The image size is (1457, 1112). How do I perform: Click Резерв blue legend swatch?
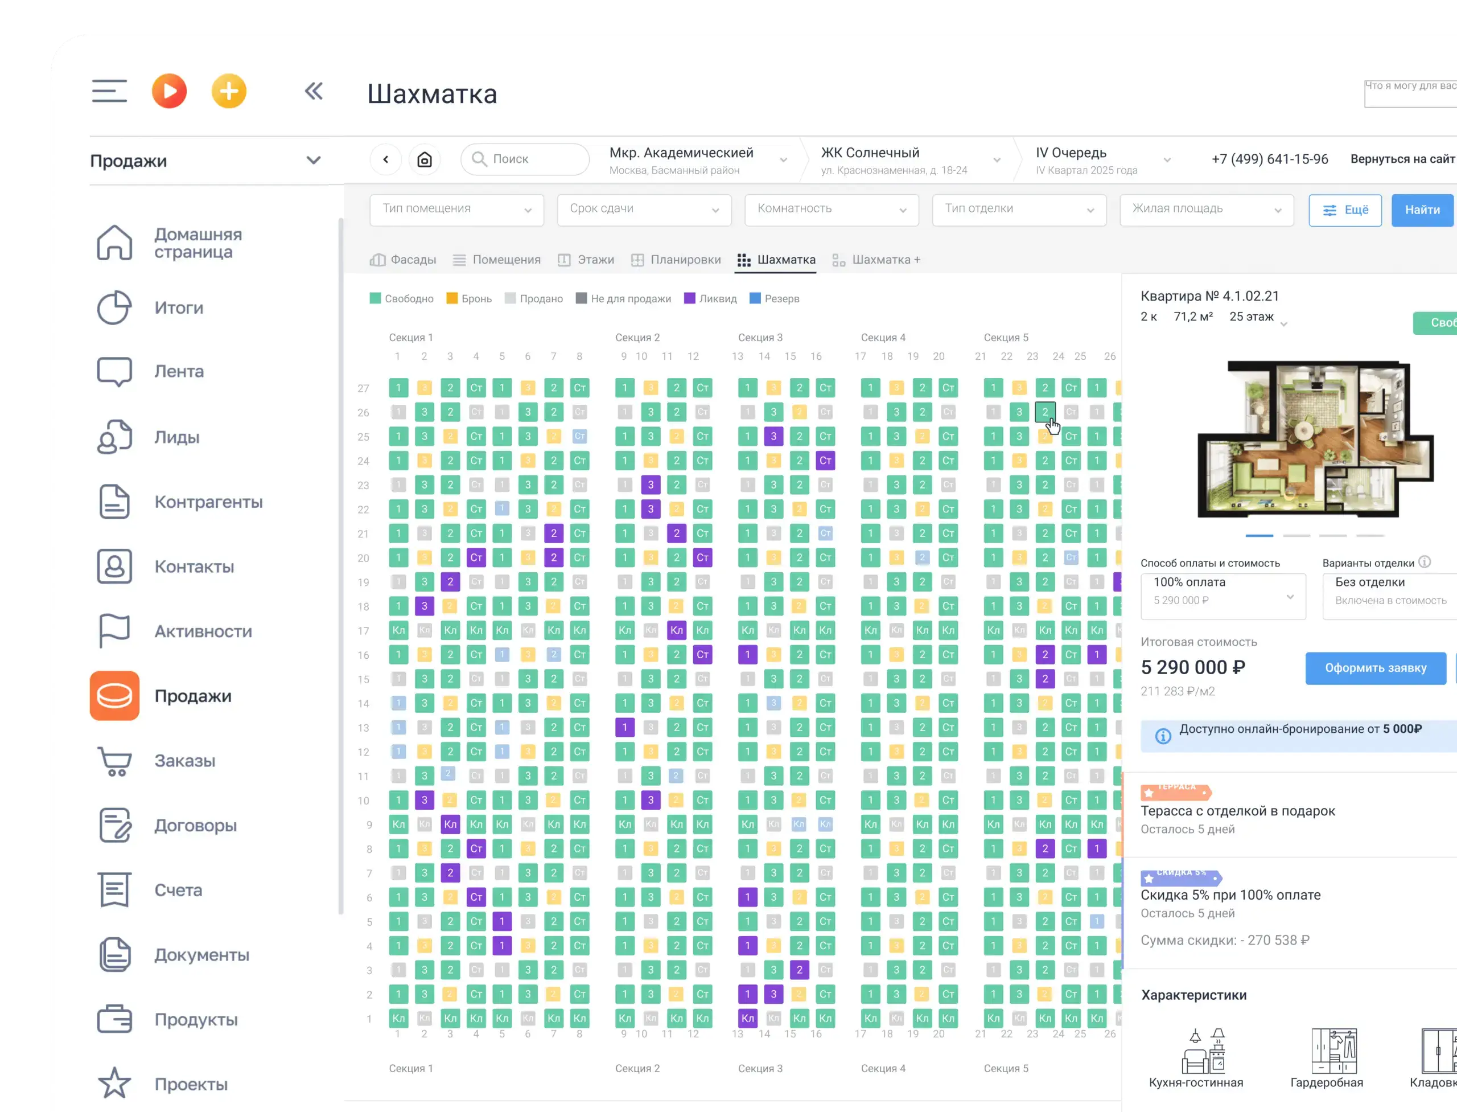point(755,298)
